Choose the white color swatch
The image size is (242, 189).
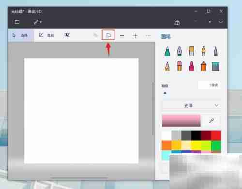point(166,135)
